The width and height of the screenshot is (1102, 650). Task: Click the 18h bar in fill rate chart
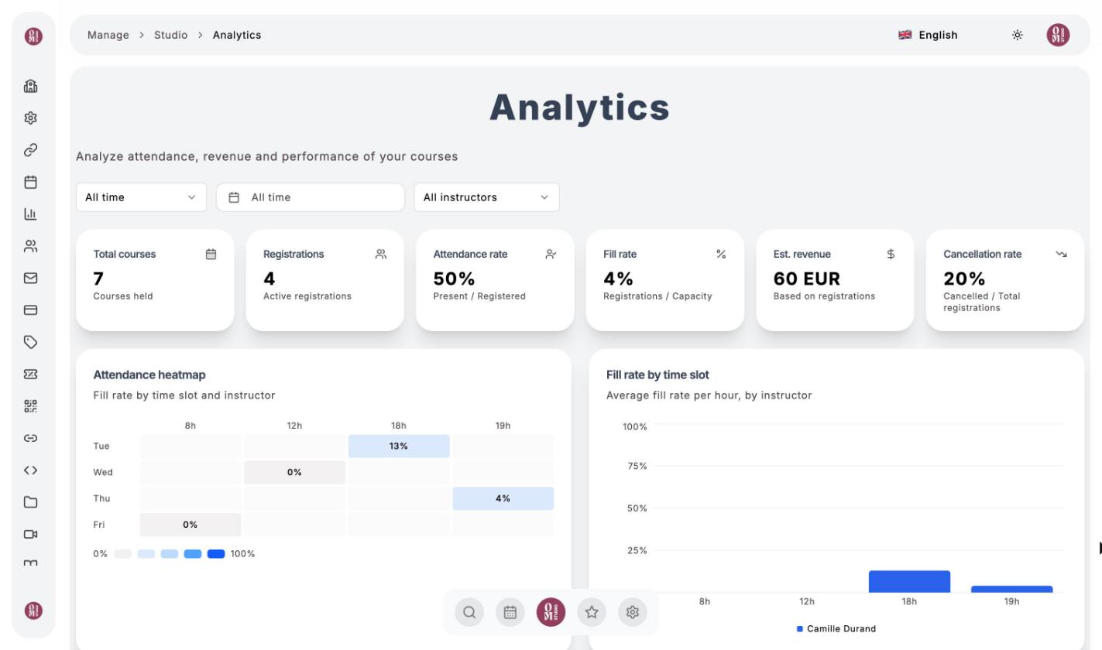click(909, 582)
